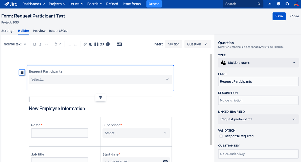Click the form builder scrollbar
This screenshot has height=162, width=301.
click(211, 100)
